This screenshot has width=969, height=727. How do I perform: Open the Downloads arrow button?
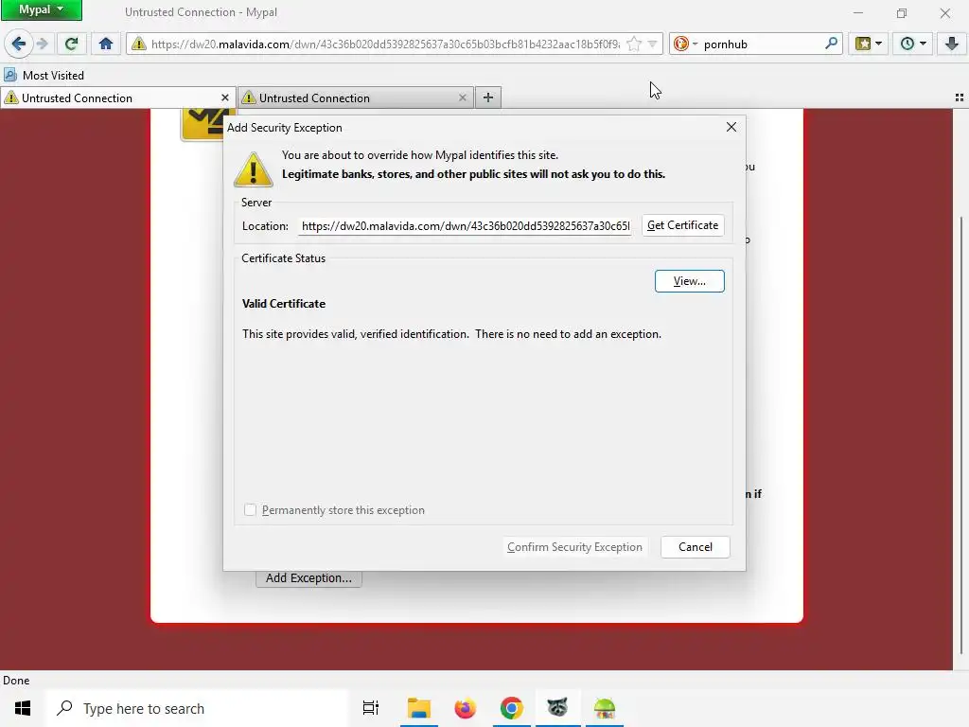pos(952,44)
